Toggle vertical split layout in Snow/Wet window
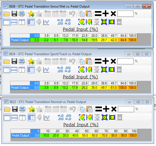The width and height of the screenshot is (156, 146). (22, 22)
